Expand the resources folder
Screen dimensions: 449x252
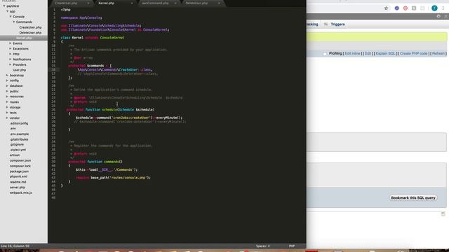pyautogui.click(x=7, y=97)
